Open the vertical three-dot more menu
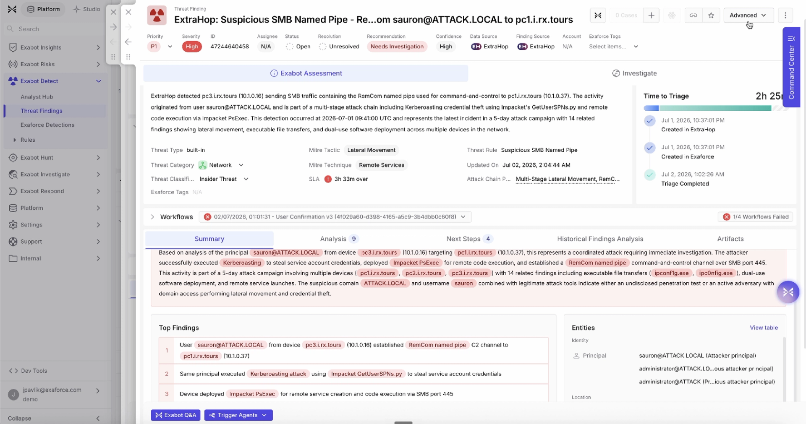This screenshot has width=806, height=424. click(785, 15)
